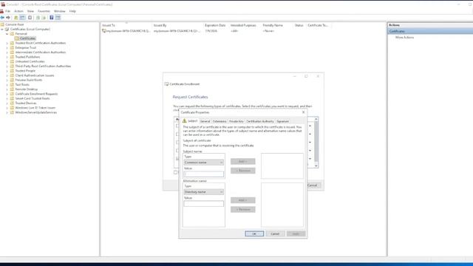
Task: Expand Trusted Root Certification Authorities
Action: click(7, 43)
